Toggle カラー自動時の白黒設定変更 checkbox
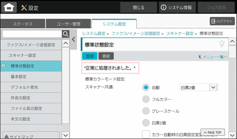The image size is (237, 139). click(x=146, y=134)
